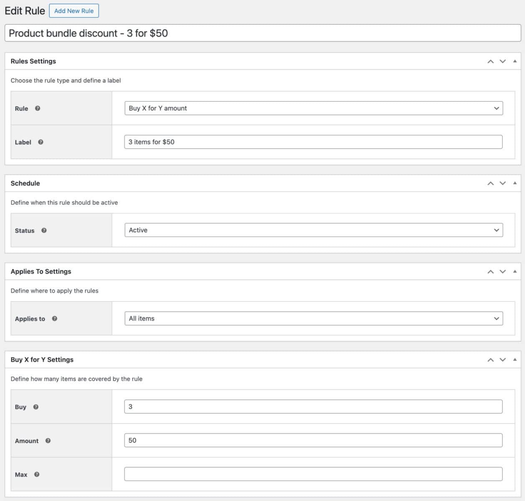The width and height of the screenshot is (525, 501).
Task: Move Buy X for Y Settings down
Action: [503, 360]
